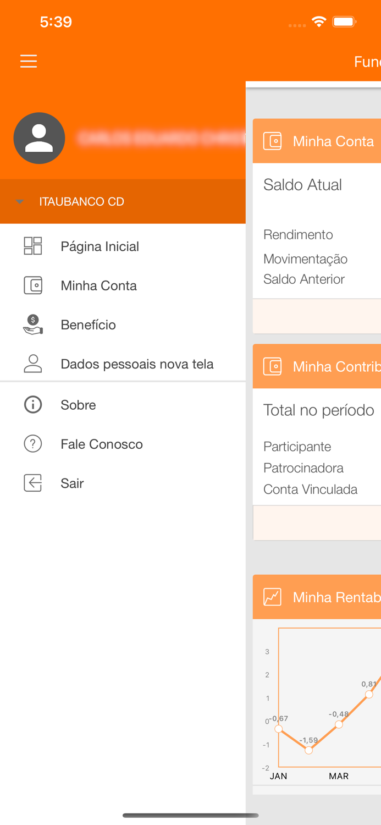Click the Total no período text
The image size is (381, 825).
[319, 410]
